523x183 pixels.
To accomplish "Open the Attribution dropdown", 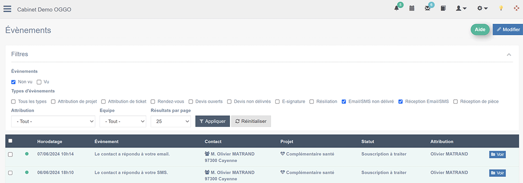I will [x=53, y=121].
